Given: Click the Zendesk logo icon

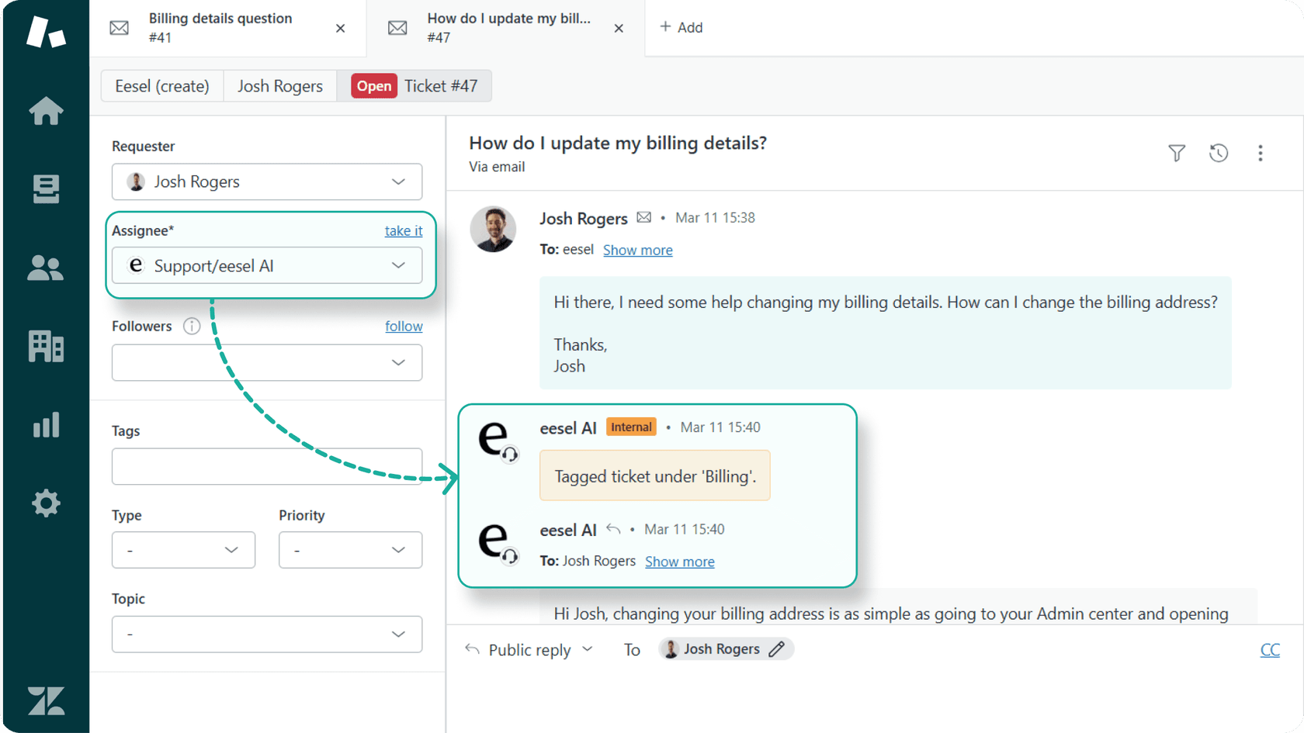Looking at the screenshot, I should point(46,700).
